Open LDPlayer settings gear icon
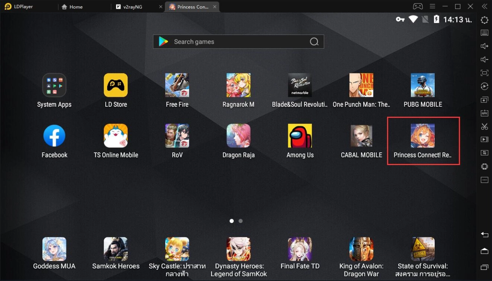Viewport: 492px width, 281px height. [484, 20]
